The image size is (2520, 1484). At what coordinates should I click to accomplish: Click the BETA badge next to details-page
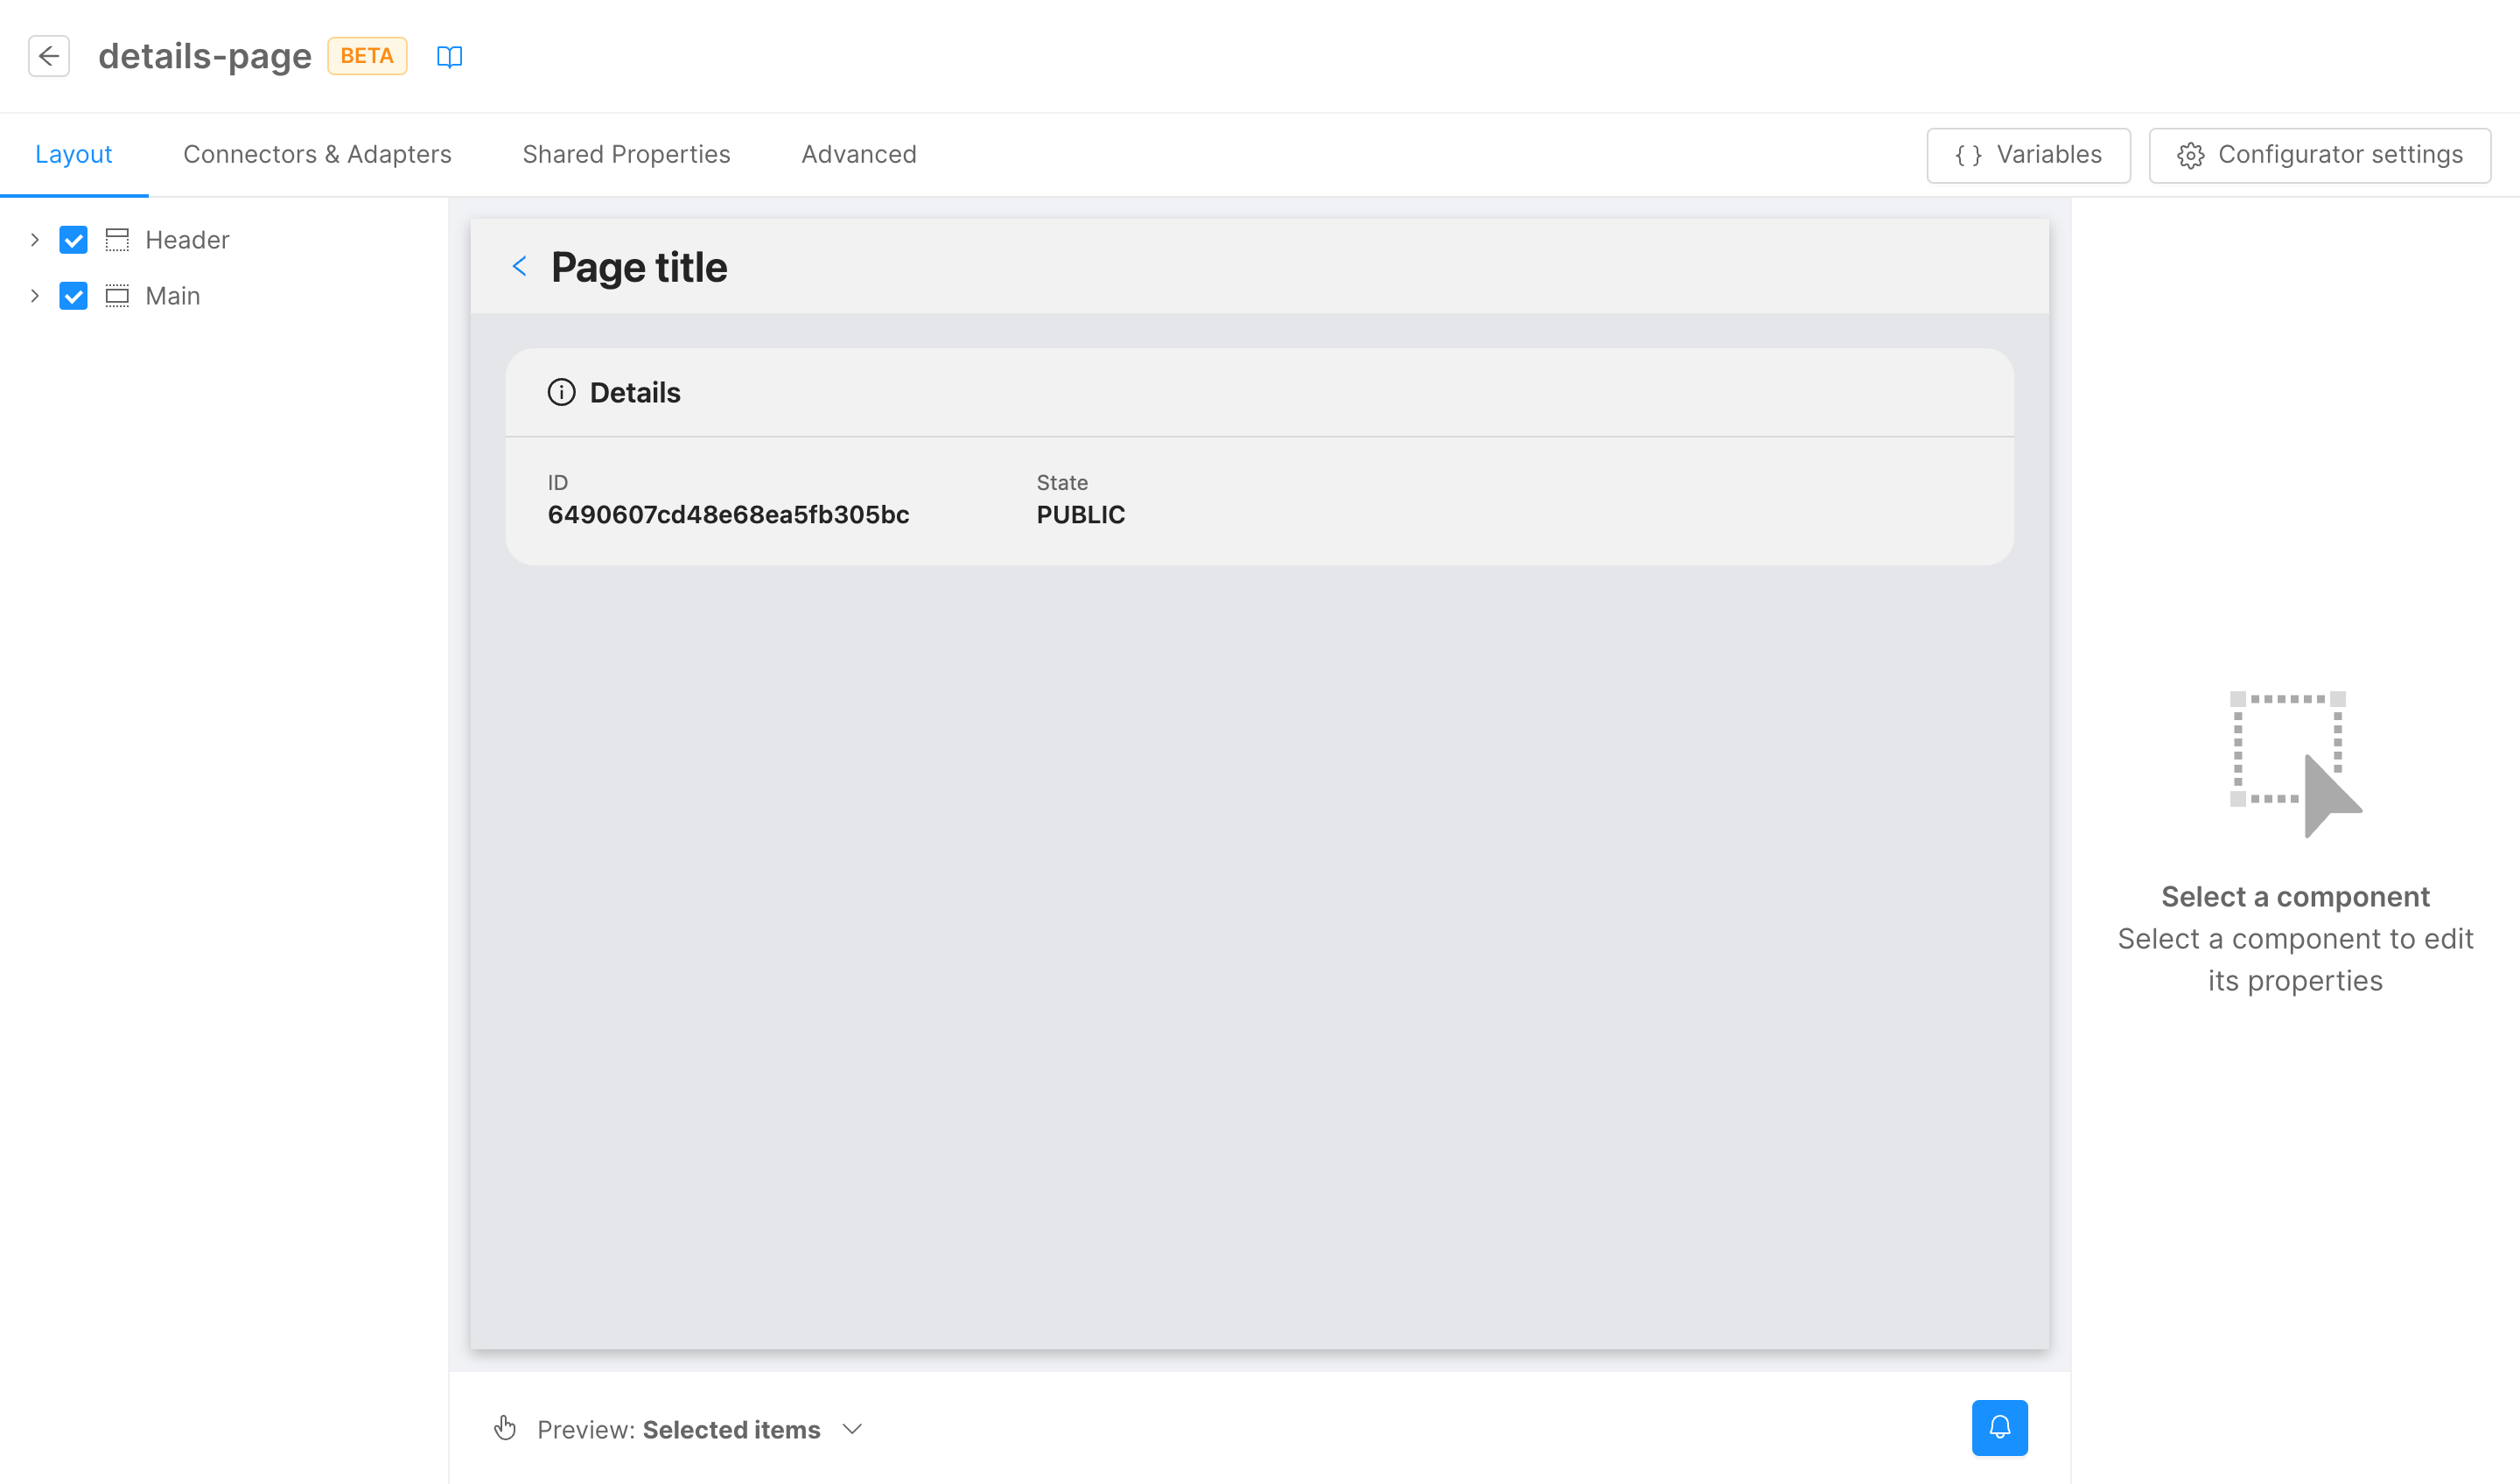tap(366, 56)
